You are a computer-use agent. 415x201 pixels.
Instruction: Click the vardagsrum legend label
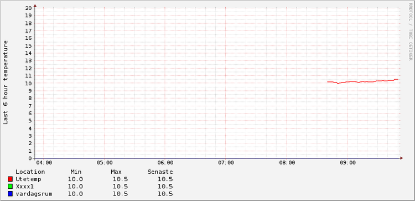click(34, 194)
